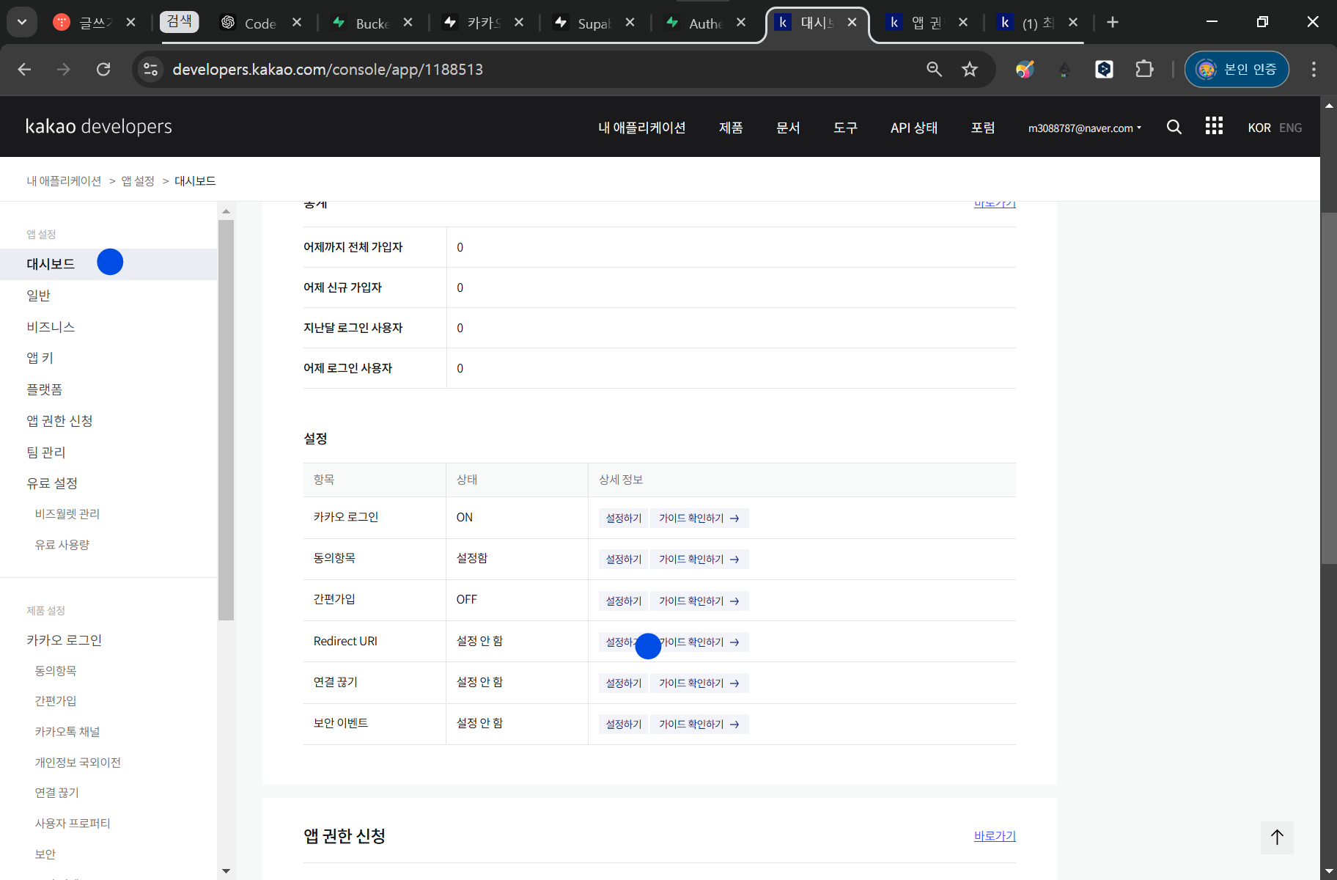Open 카카오 로그인 sidebar section
Image resolution: width=1337 pixels, height=880 pixels.
[64, 640]
